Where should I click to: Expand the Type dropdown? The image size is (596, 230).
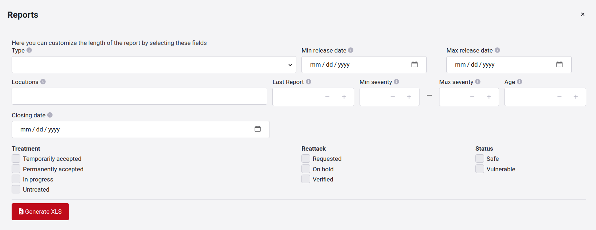click(x=154, y=64)
